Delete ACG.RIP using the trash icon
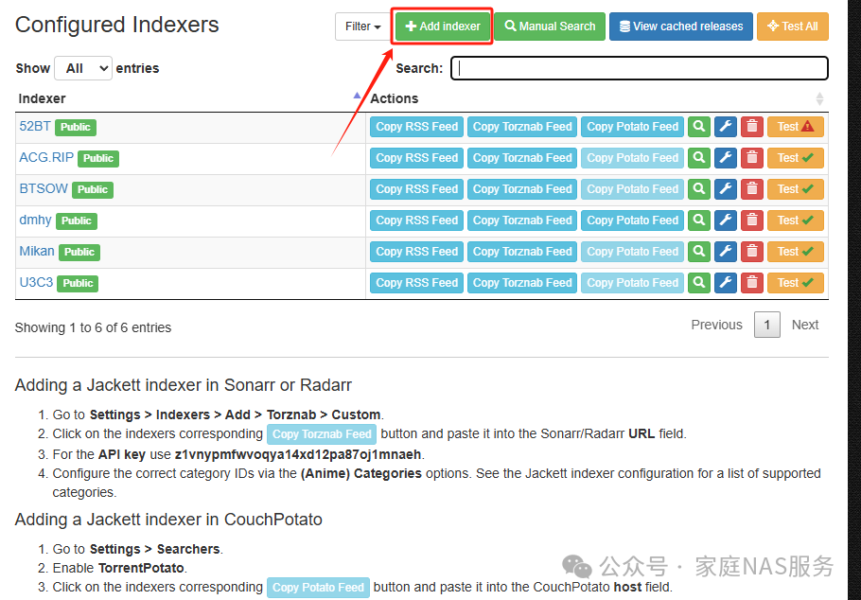The width and height of the screenshot is (861, 600). [752, 157]
